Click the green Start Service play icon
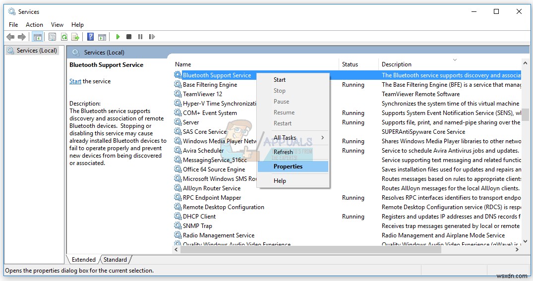 click(118, 37)
